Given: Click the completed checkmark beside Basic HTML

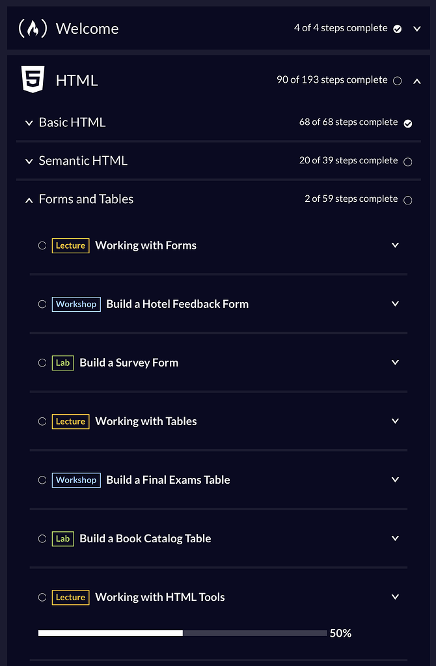Looking at the screenshot, I should tap(407, 122).
